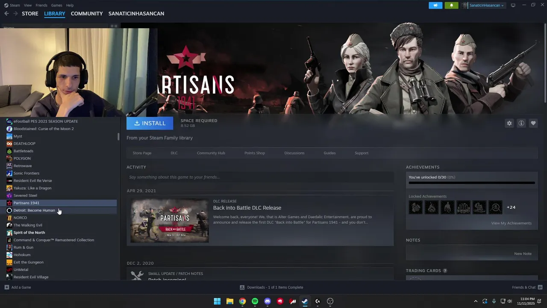The height and width of the screenshot is (308, 547).
Task: Click the main page scrollbar
Action: pos(545,62)
